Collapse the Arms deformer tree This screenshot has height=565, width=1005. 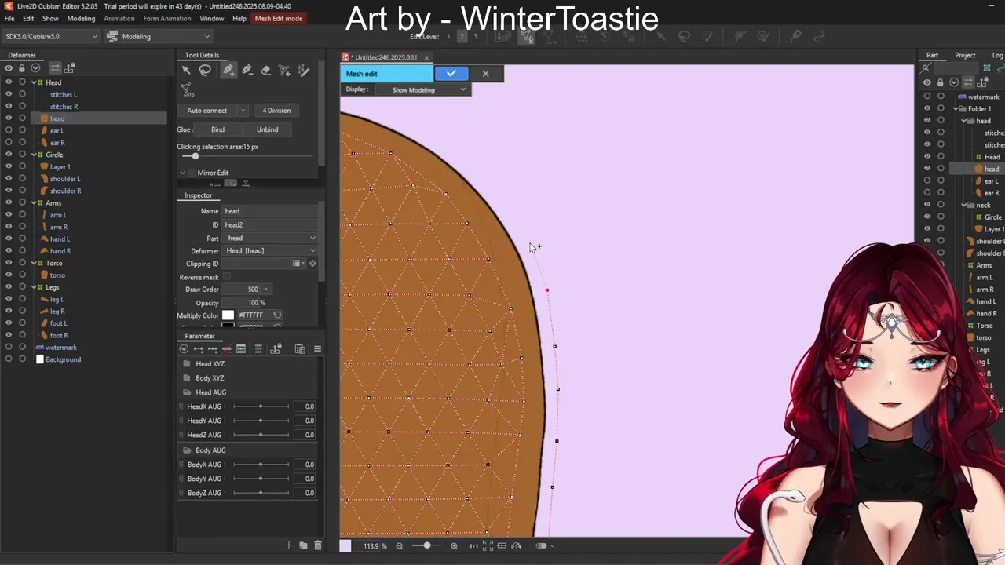[x=33, y=203]
